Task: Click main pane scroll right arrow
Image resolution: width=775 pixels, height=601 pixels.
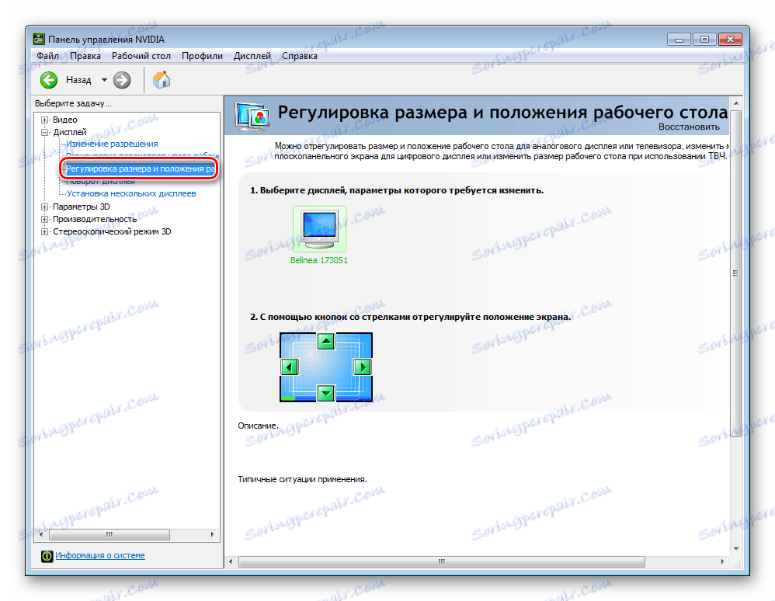Action: tap(723, 562)
